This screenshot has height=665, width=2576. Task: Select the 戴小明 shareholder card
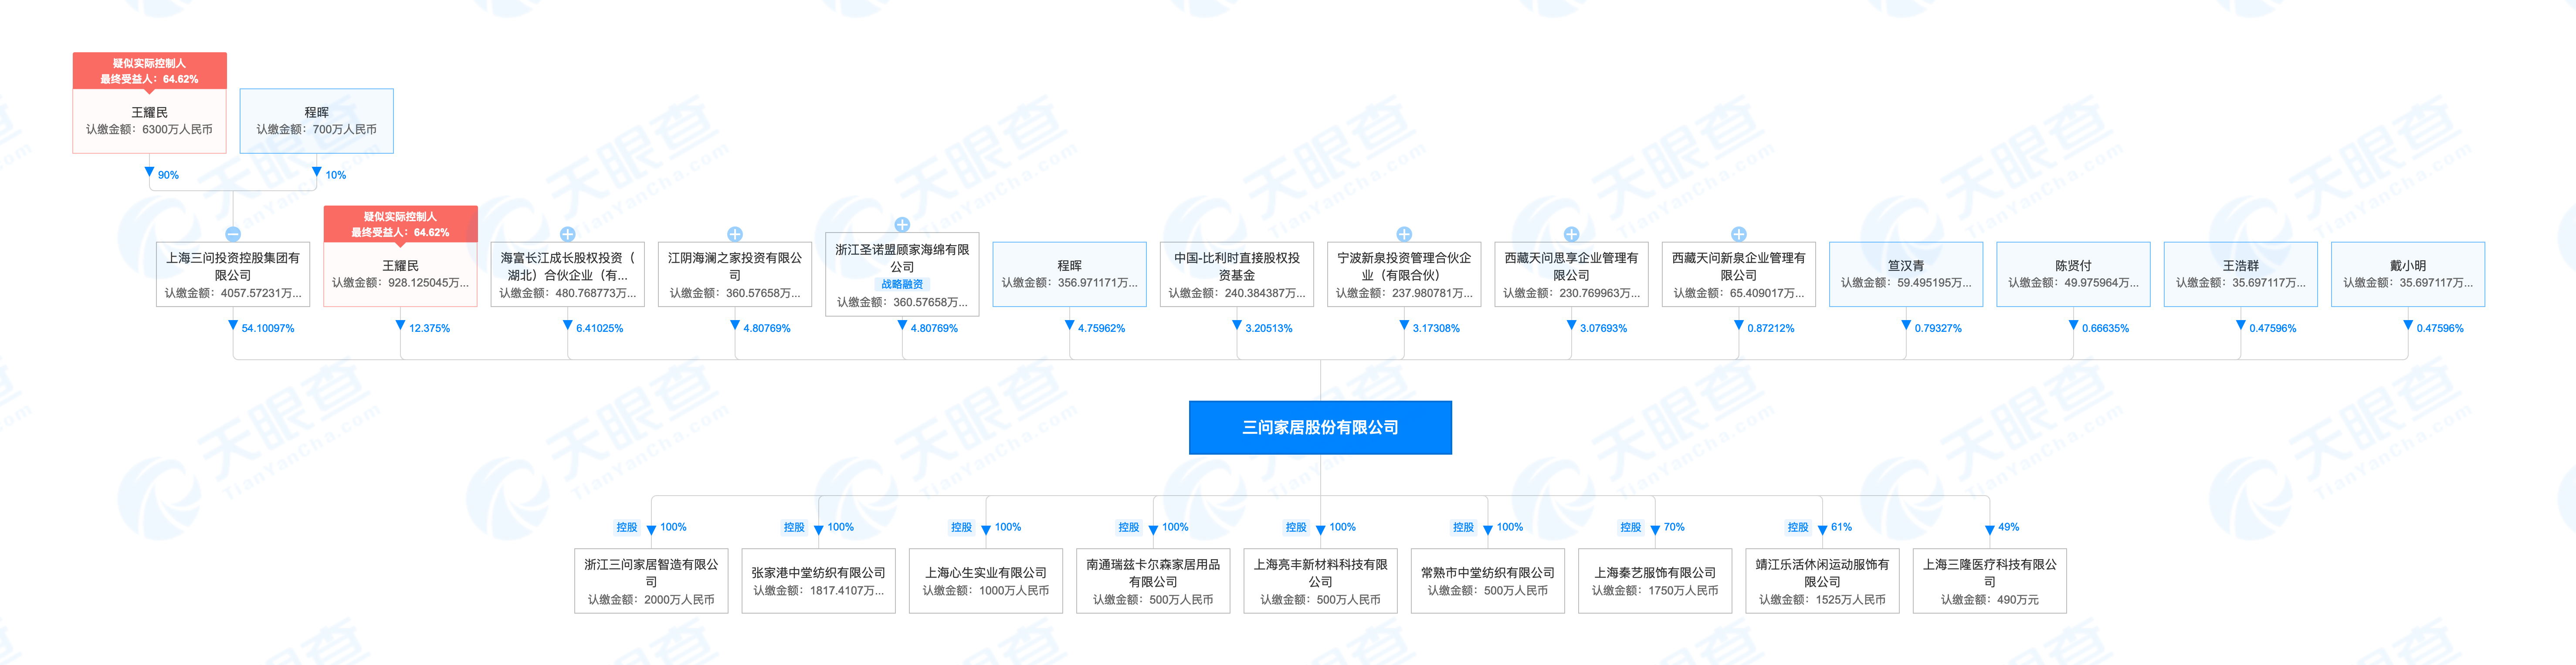(2407, 274)
